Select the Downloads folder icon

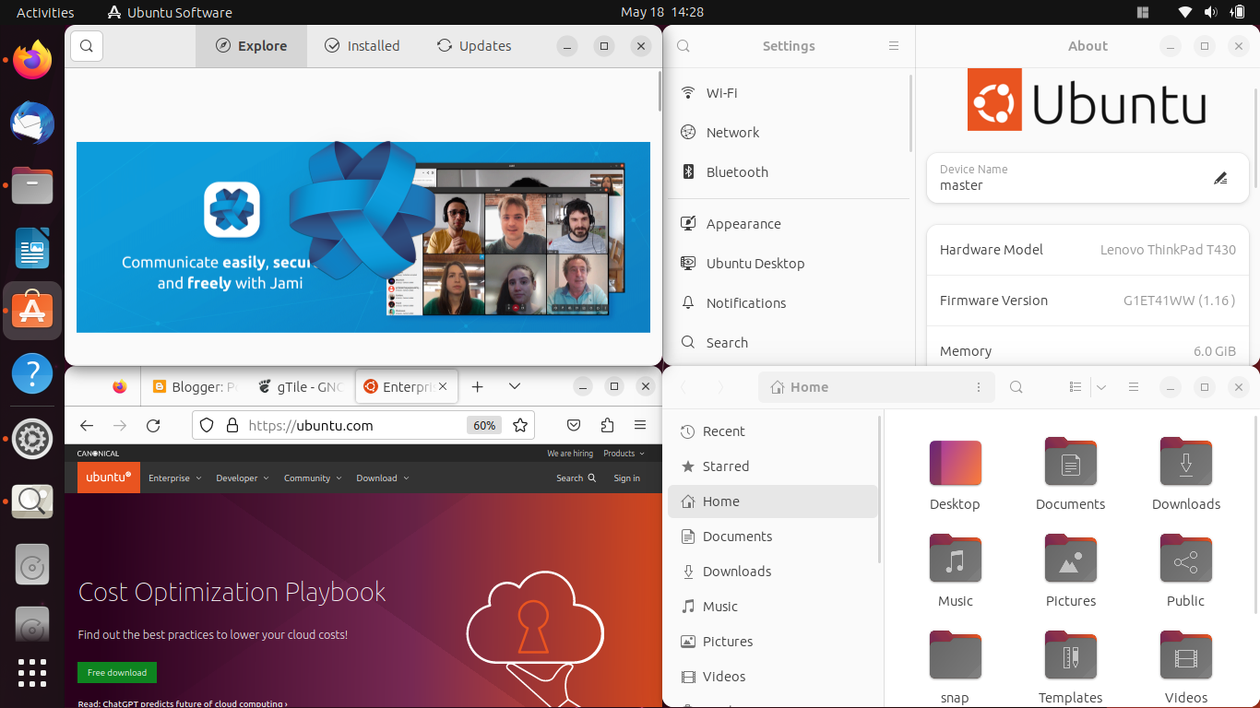(x=1186, y=463)
